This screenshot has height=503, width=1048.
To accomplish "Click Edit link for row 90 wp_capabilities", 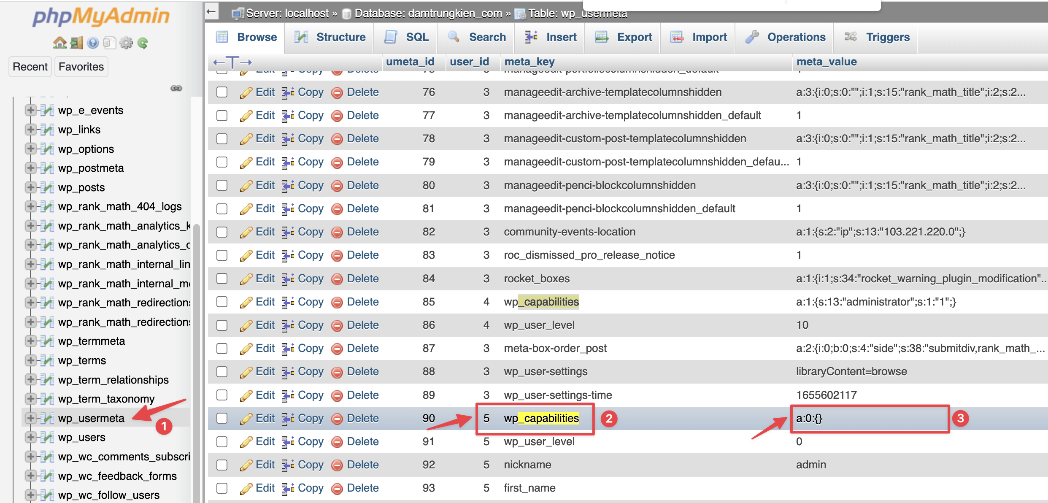I will pyautogui.click(x=265, y=419).
